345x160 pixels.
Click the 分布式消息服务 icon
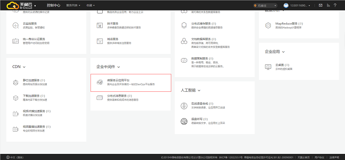(100, 98)
